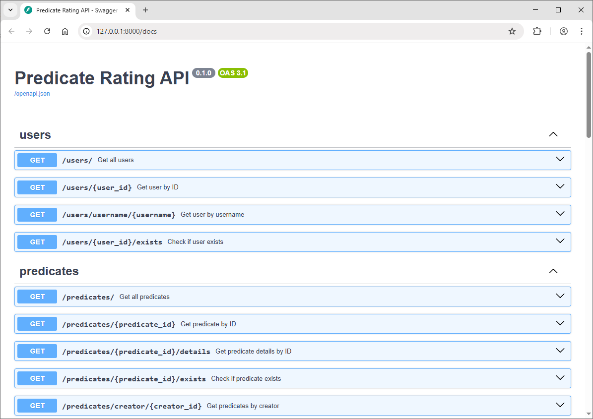
Task: Expand the Check if predicate exists chevron
Action: (x=560, y=377)
